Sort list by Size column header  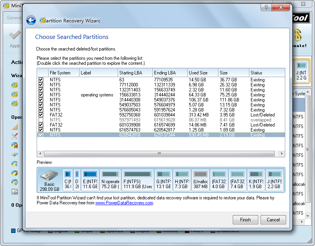(234, 73)
